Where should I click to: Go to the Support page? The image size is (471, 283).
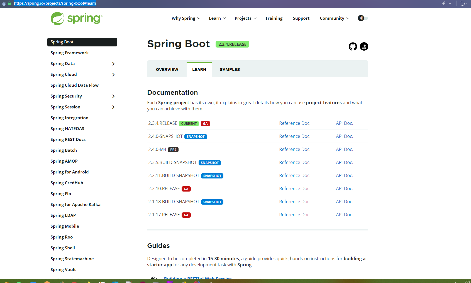click(x=301, y=18)
